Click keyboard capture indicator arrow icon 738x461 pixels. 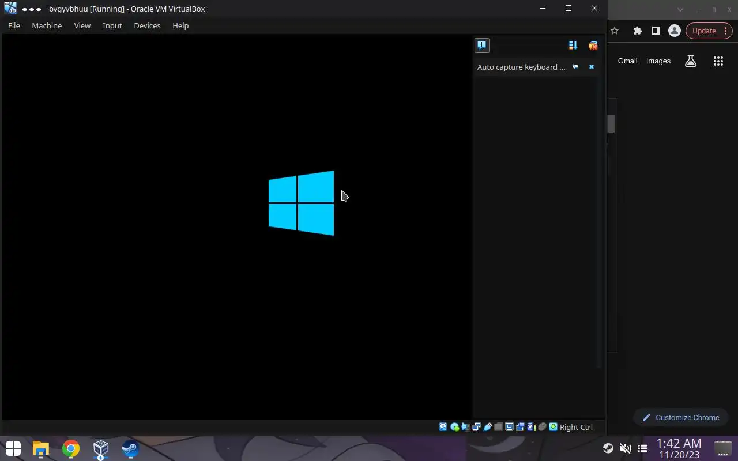[x=553, y=427]
